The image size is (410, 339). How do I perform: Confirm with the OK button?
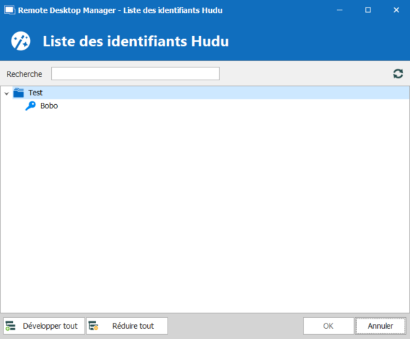[328, 326]
